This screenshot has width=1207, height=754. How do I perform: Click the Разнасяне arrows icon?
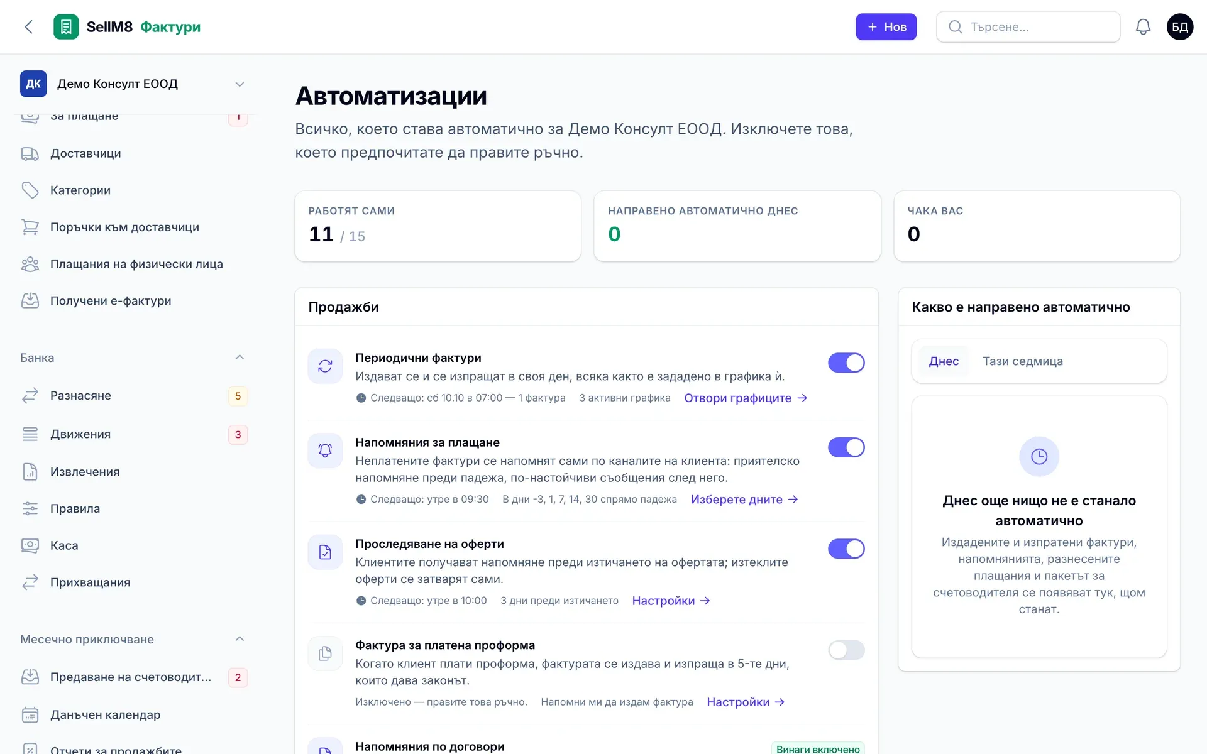[30, 396]
